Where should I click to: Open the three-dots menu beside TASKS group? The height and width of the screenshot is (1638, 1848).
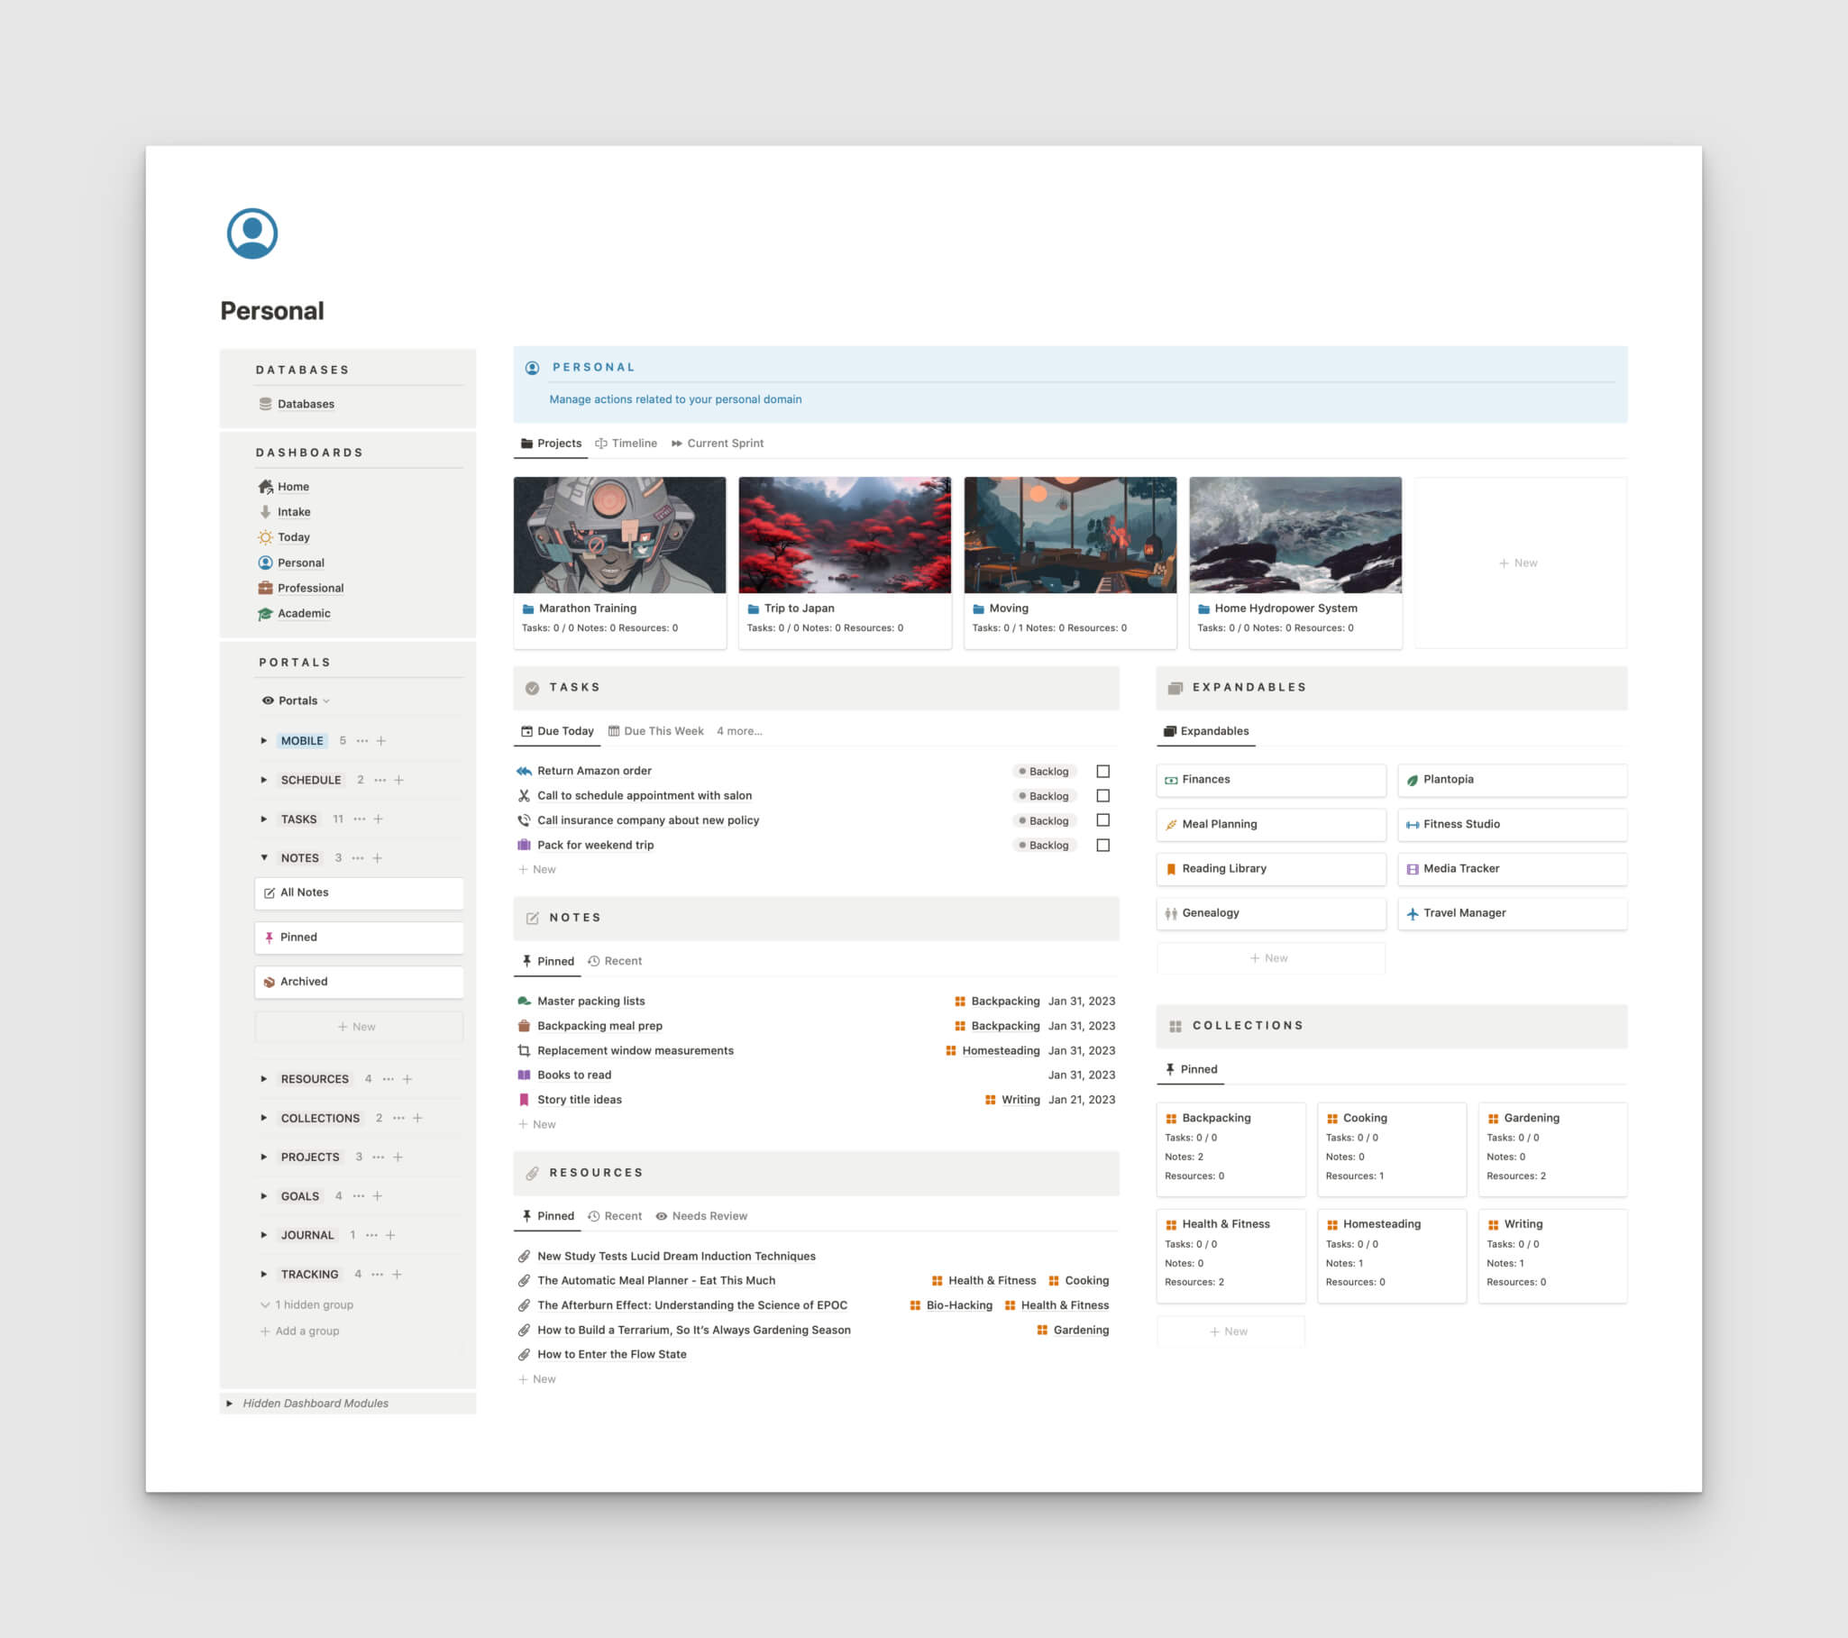pyautogui.click(x=360, y=819)
